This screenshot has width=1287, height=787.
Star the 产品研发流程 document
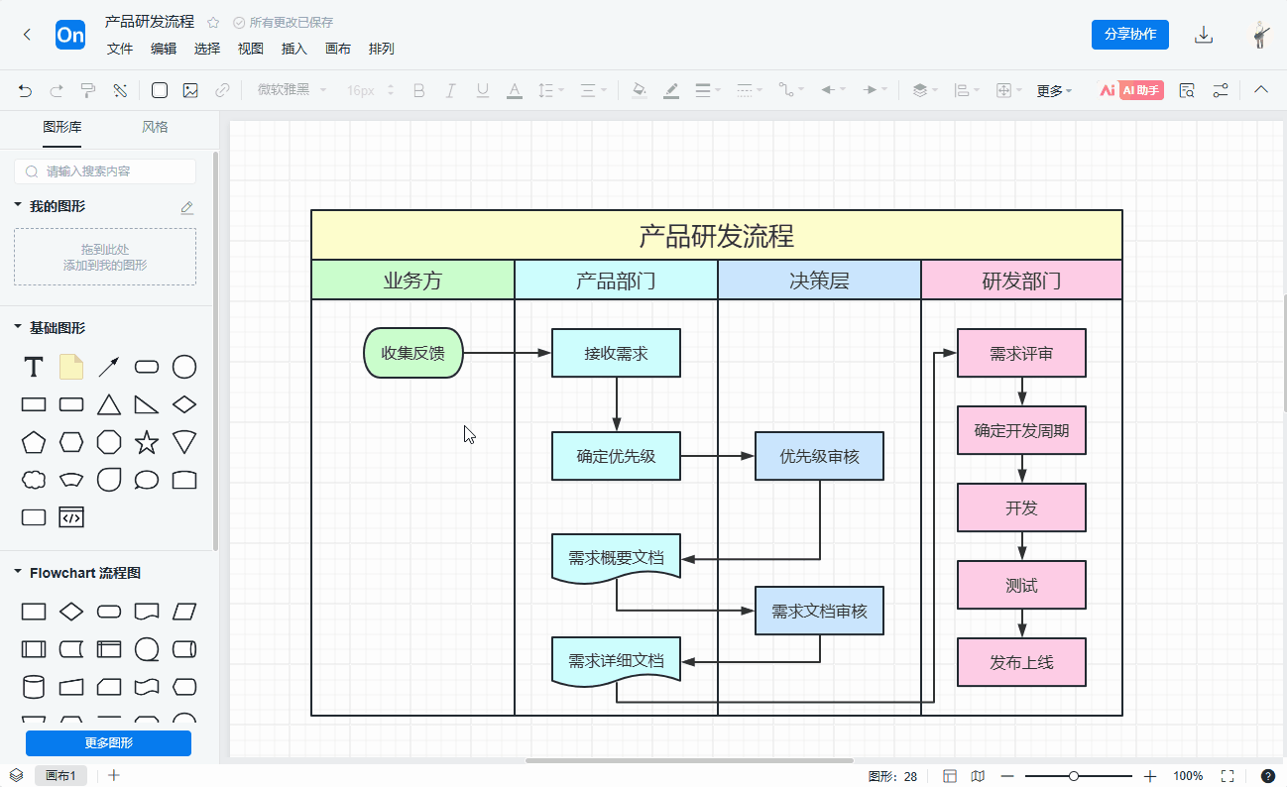point(213,22)
